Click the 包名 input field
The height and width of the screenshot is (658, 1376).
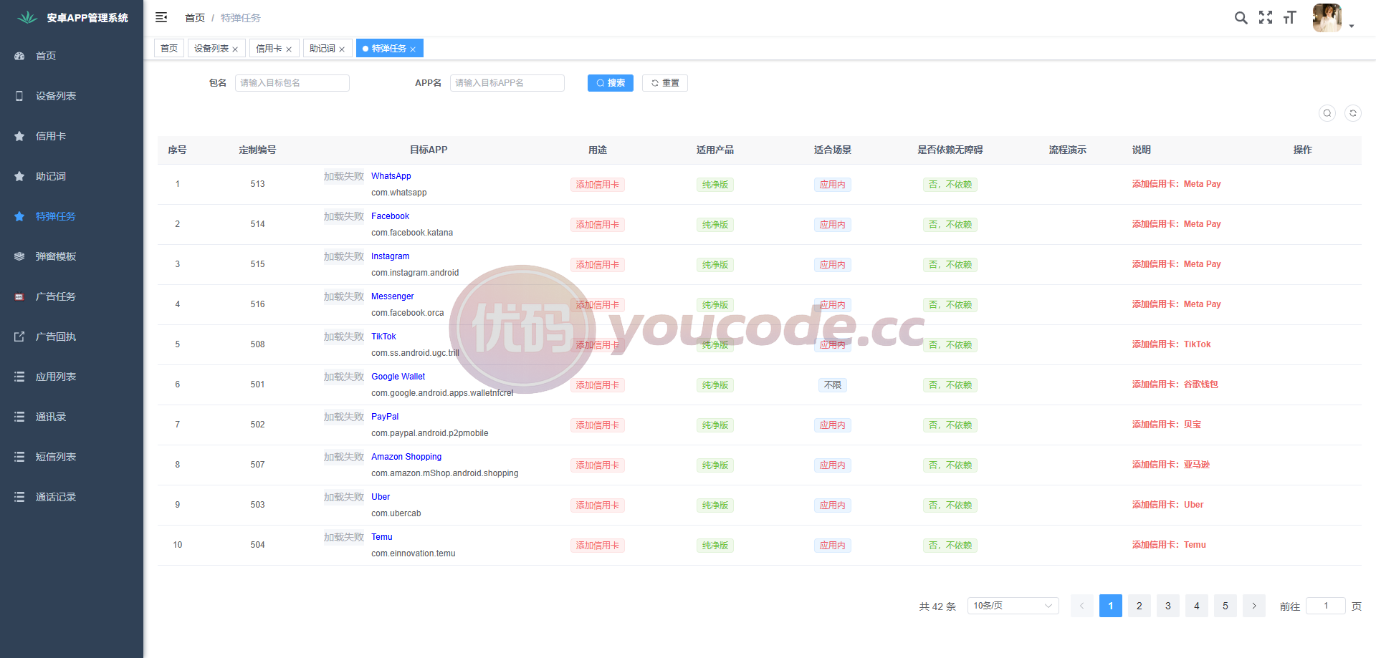pos(292,83)
